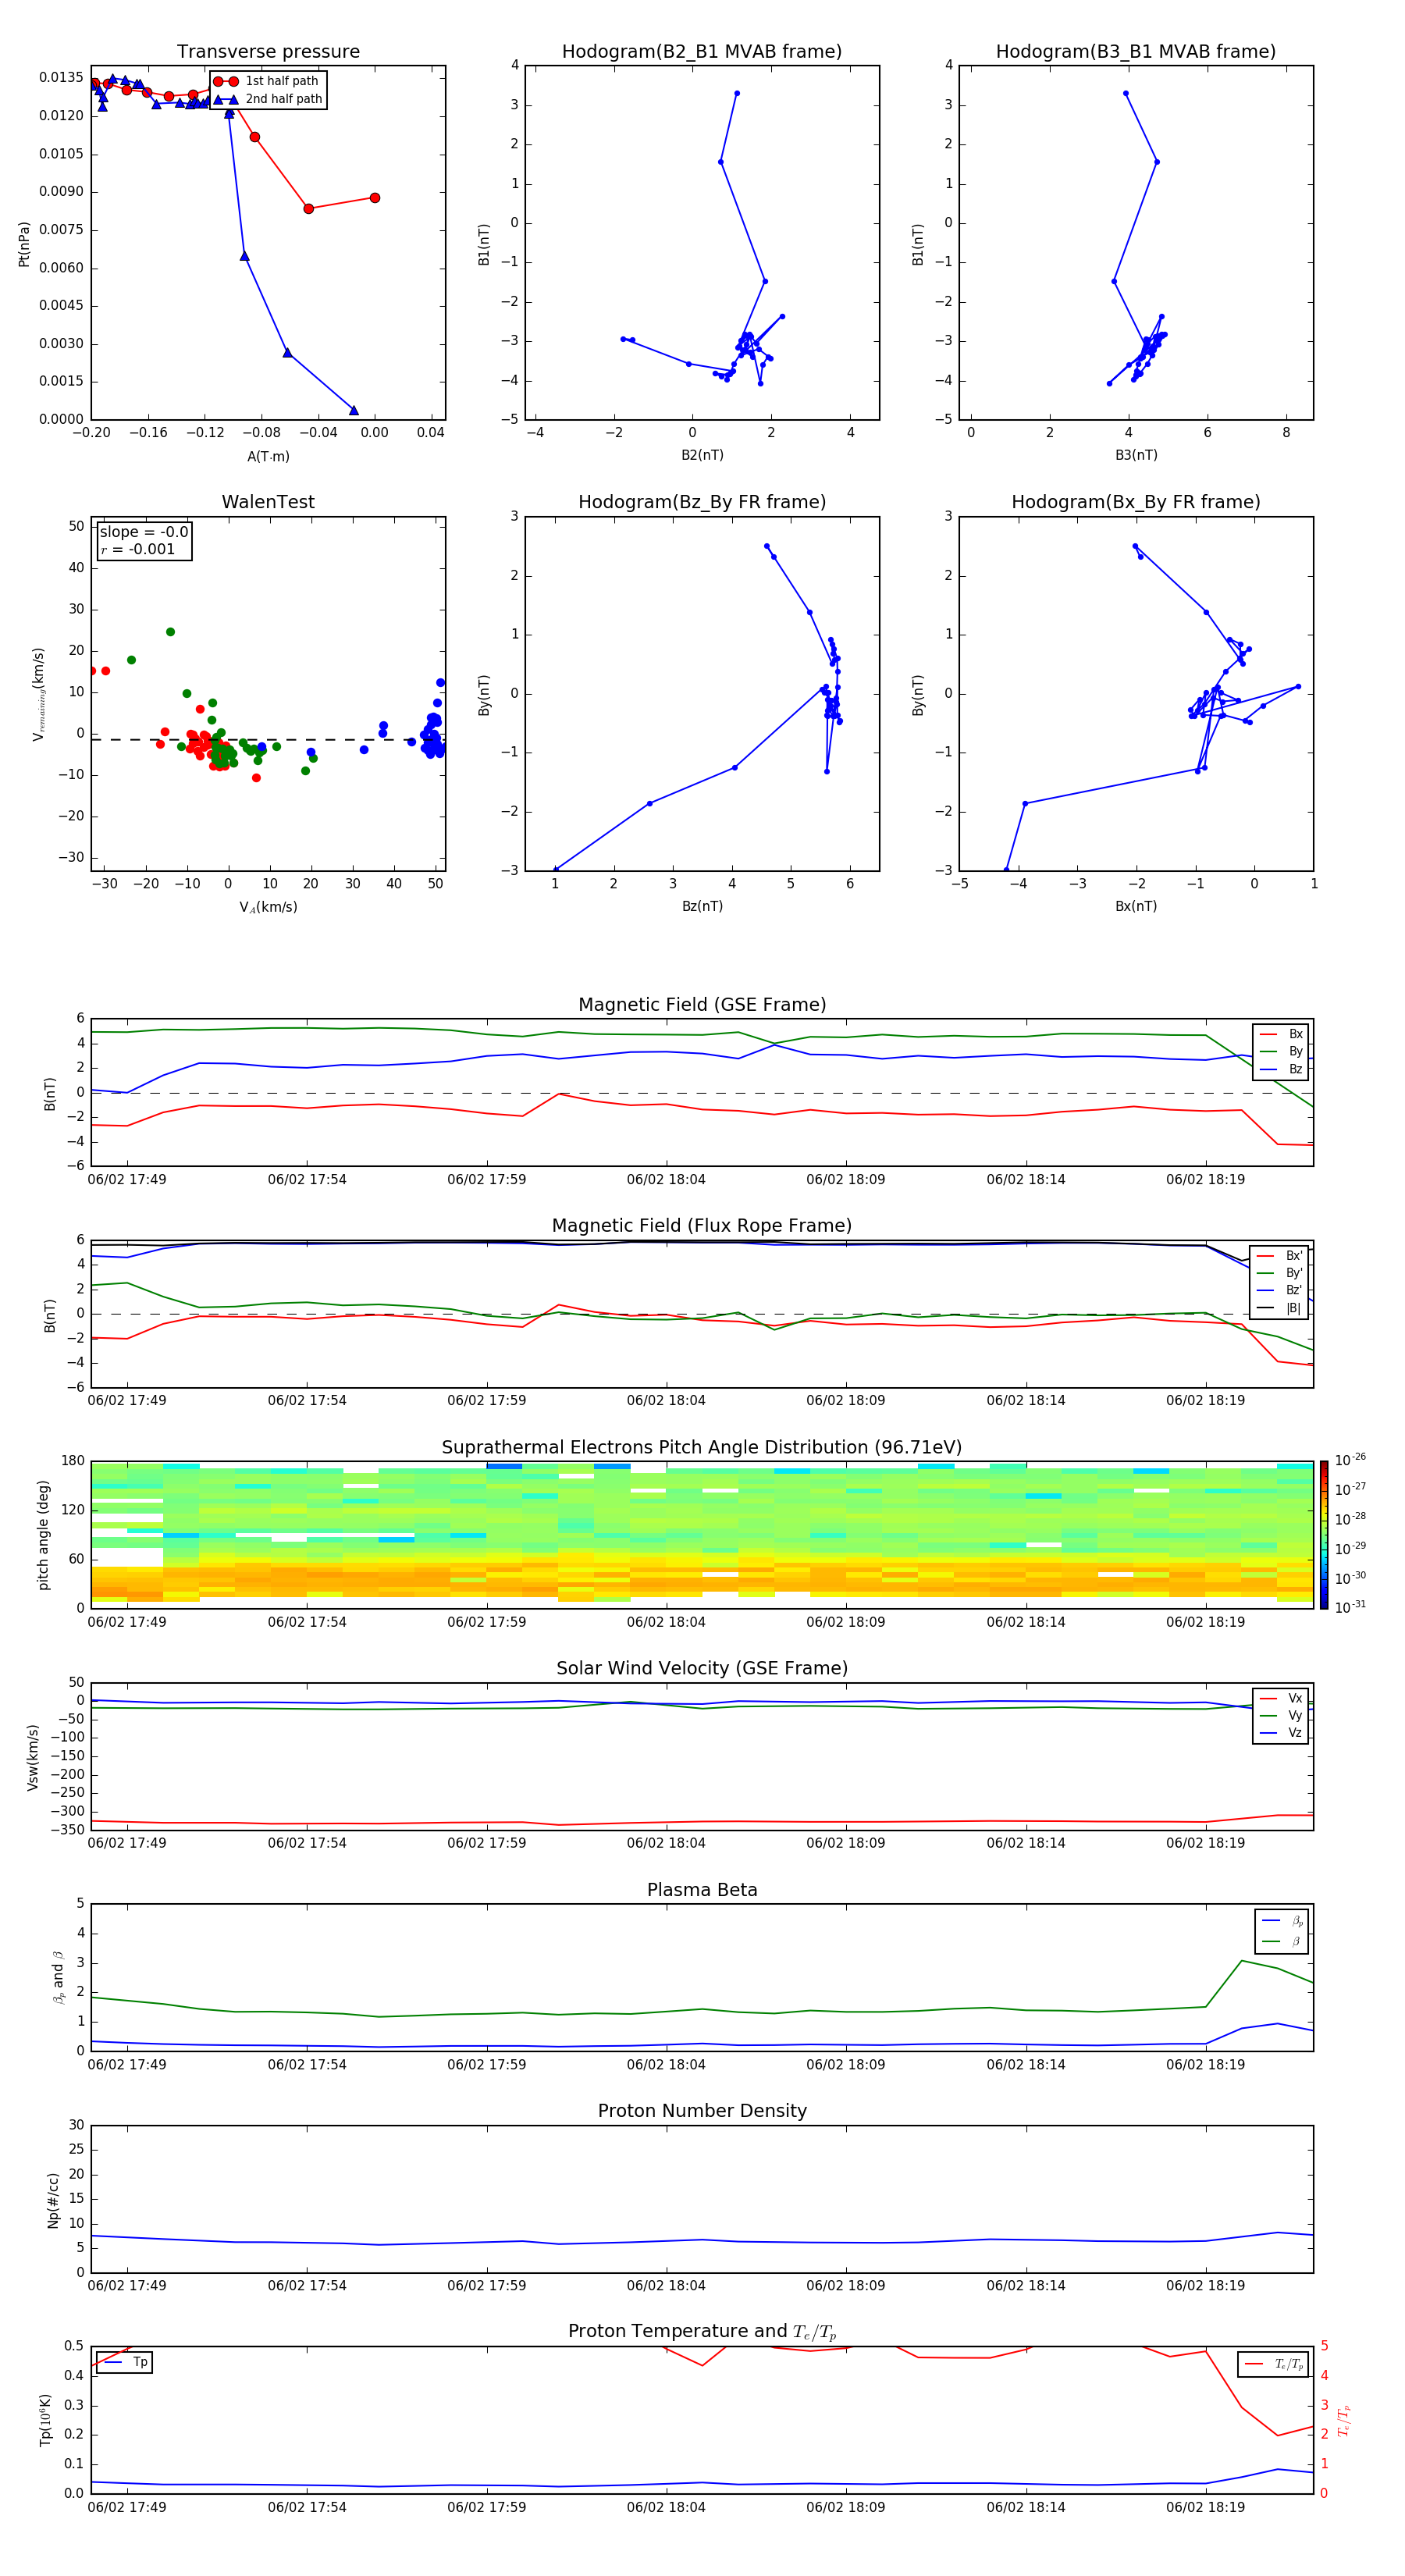The image size is (1405, 2576).
Task: Click 'Solar Wind Velocity (GSE Frame)' title
Action: tap(702, 1668)
